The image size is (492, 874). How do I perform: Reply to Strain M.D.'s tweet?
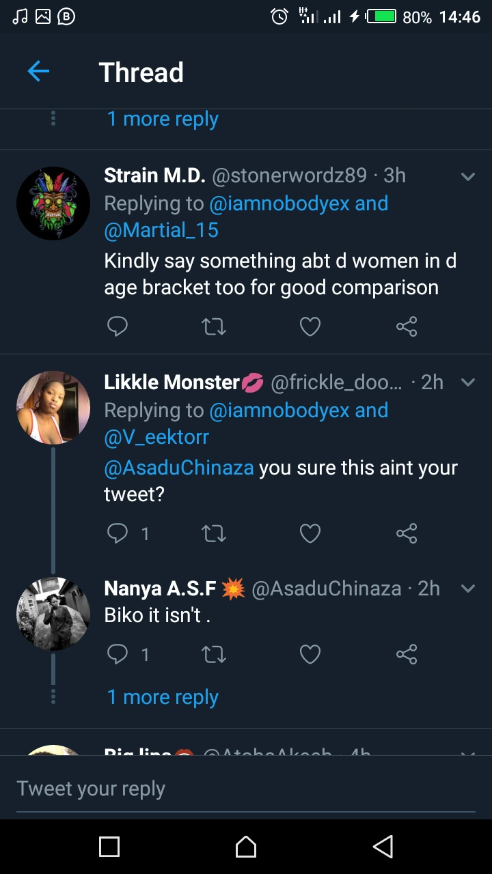pos(118,327)
